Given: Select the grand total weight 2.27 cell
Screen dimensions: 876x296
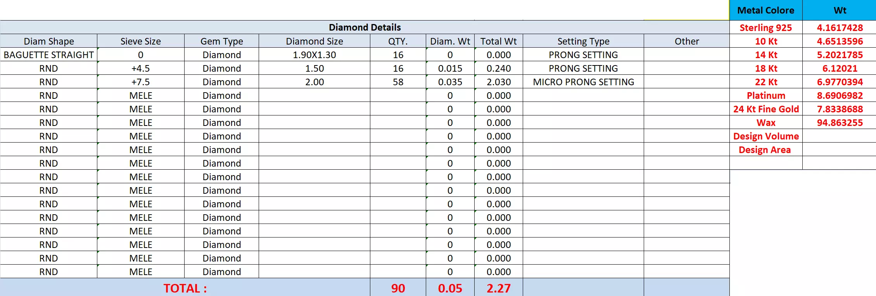Looking at the screenshot, I should (498, 288).
